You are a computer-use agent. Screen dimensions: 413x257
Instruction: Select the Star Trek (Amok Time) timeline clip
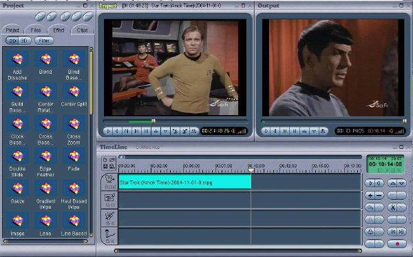point(184,182)
